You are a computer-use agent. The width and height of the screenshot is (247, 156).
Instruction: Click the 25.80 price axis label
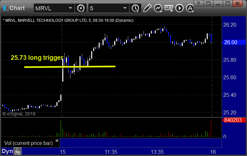(x=230, y=60)
